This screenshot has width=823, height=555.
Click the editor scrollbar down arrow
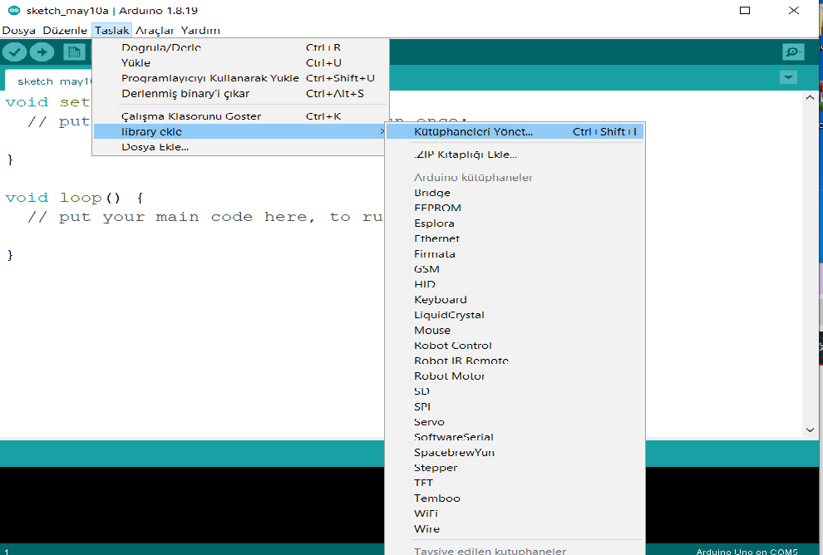point(811,430)
